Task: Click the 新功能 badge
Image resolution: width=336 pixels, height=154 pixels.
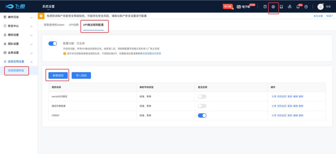Action: pyautogui.click(x=228, y=7)
